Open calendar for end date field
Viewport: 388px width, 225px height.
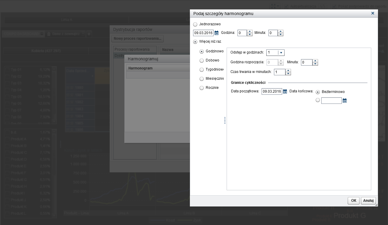click(345, 101)
